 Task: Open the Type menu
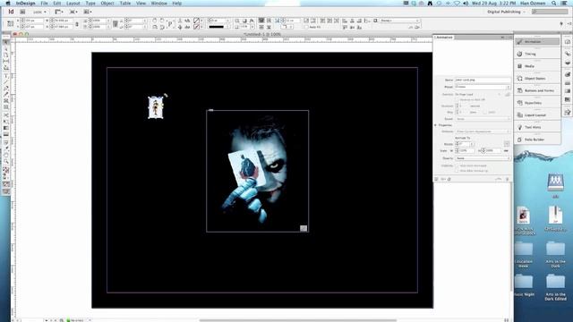pos(90,4)
